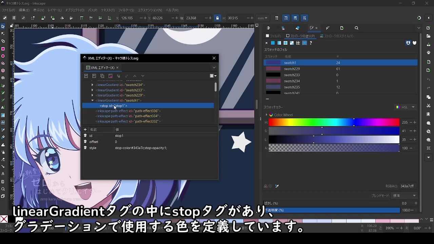The height and width of the screenshot is (244, 434).
Task: Open the エクステンション(N) menu
Action: [150, 10]
